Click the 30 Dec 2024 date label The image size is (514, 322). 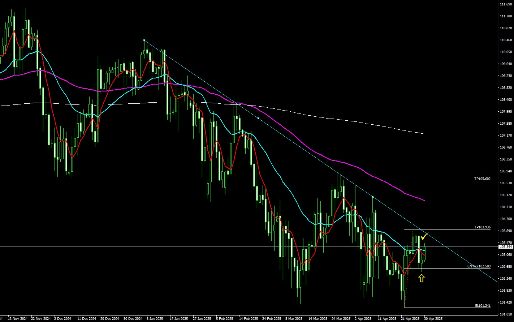click(x=133, y=319)
